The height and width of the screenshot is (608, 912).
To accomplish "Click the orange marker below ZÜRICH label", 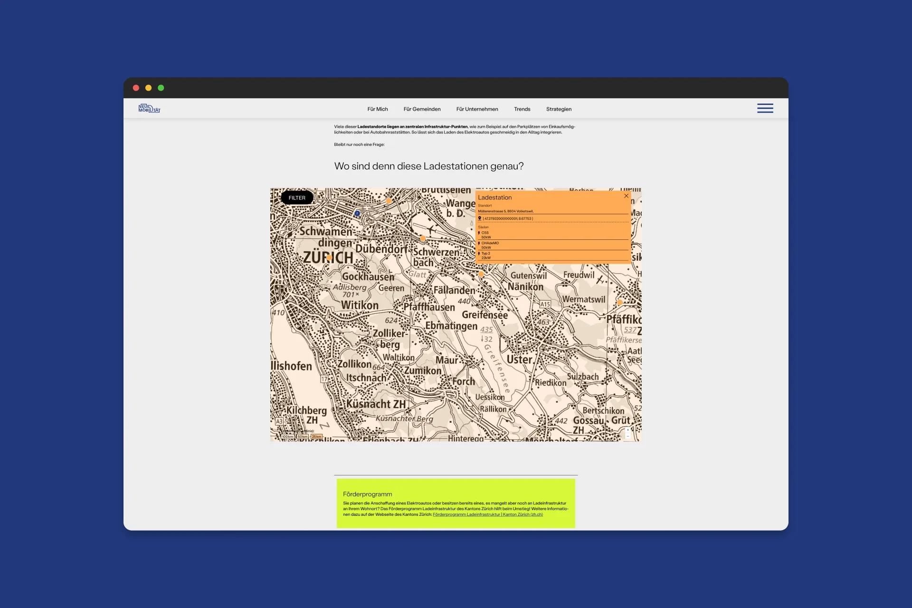I will 329,257.
